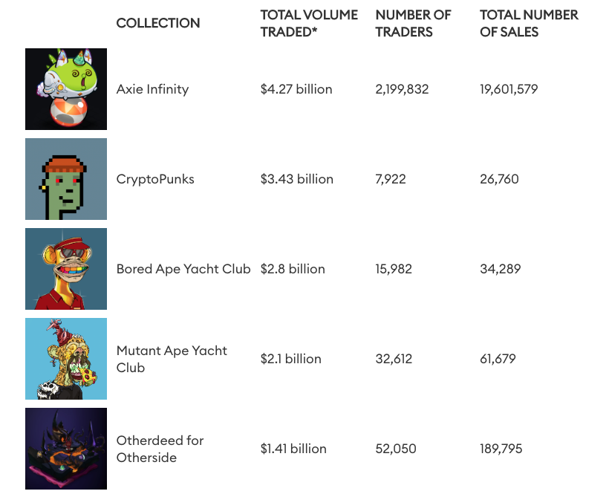Select the 2,199,832 traders figure
This screenshot has height=494, width=609.
coord(402,89)
